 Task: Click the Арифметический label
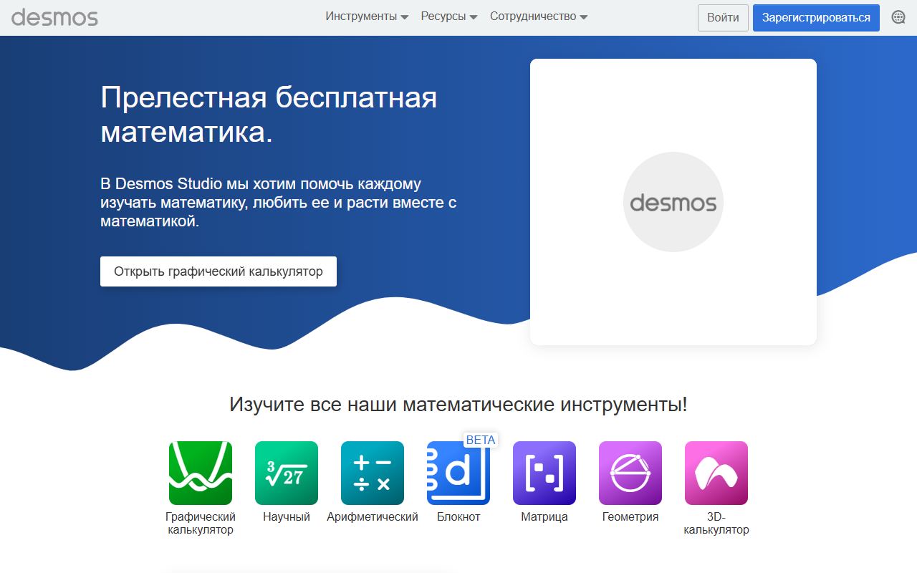coord(373,516)
